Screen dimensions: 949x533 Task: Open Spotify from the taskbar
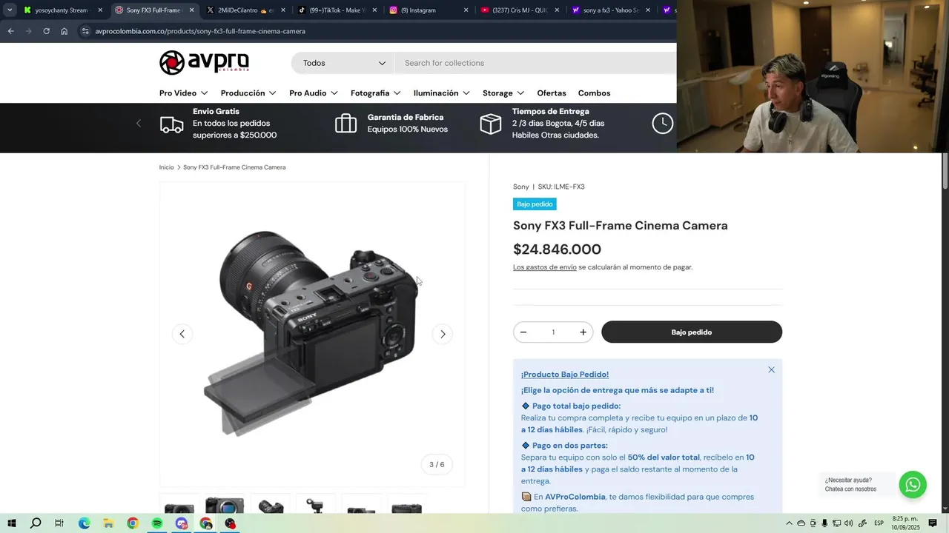point(157,523)
